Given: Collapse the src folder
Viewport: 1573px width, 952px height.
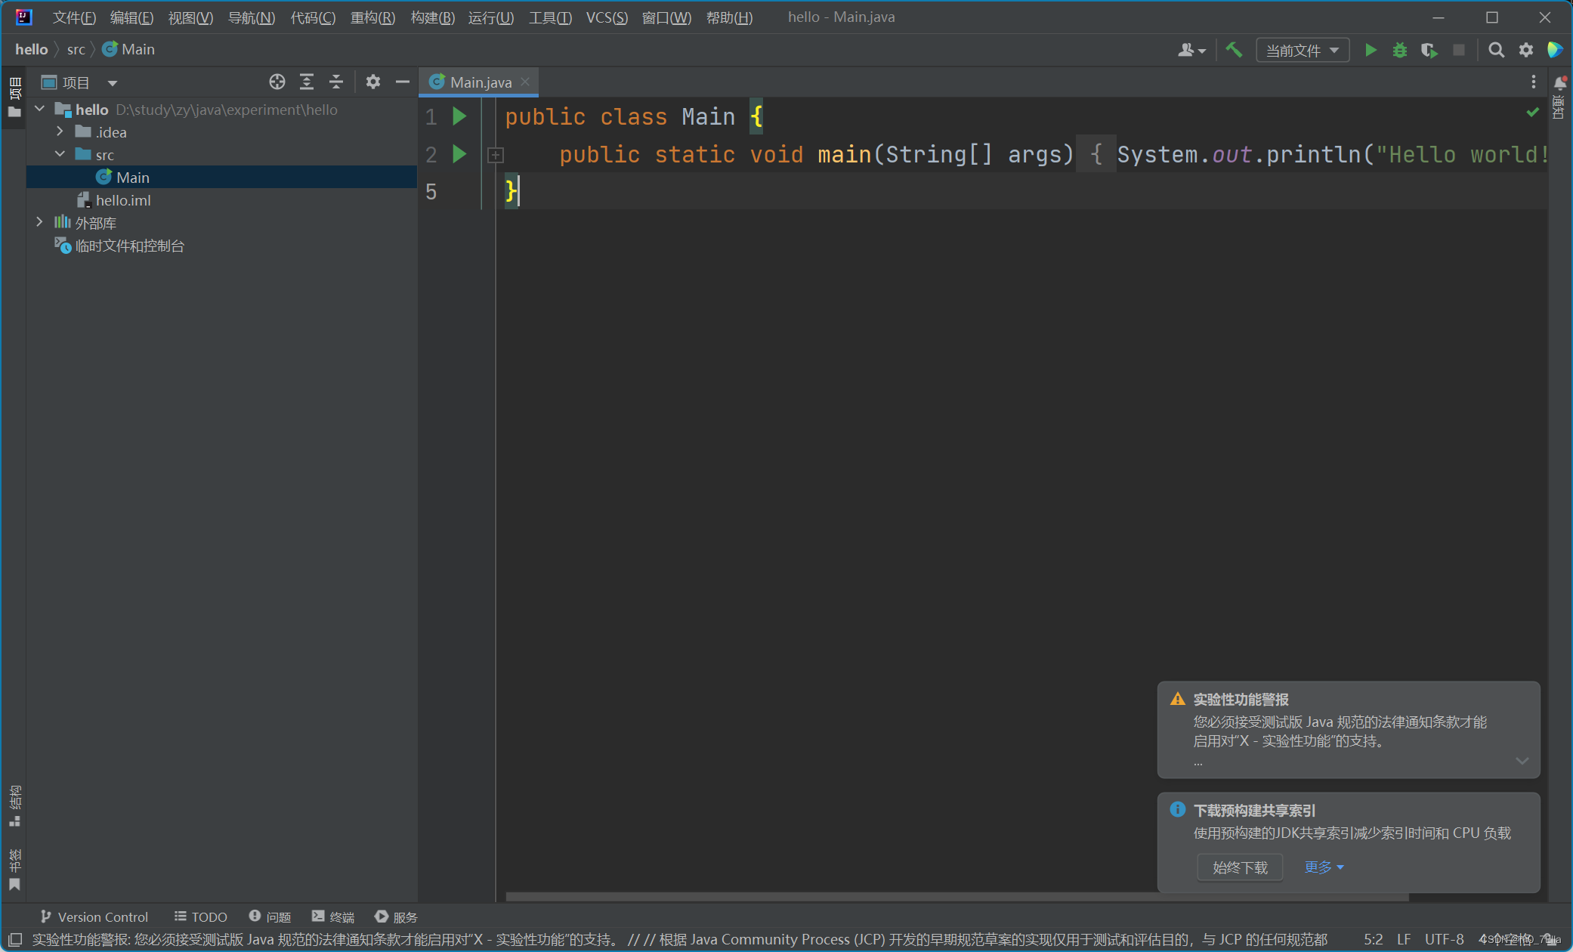Looking at the screenshot, I should (x=60, y=154).
